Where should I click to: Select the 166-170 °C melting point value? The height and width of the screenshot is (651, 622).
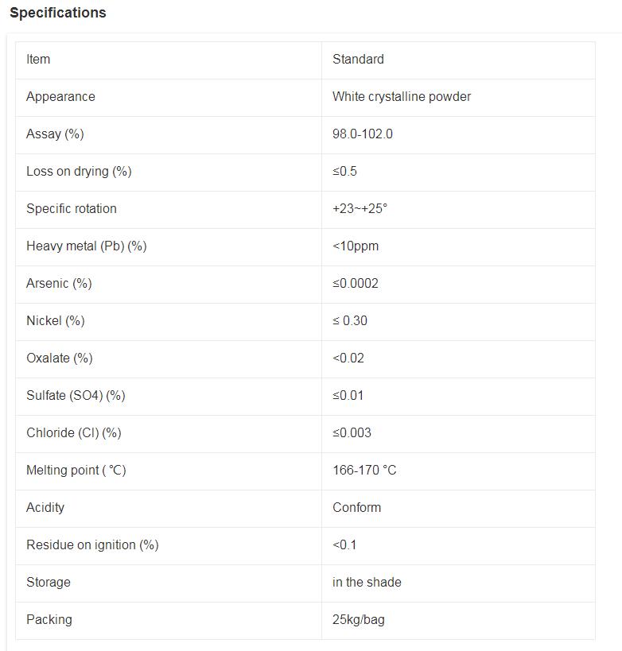[364, 470]
